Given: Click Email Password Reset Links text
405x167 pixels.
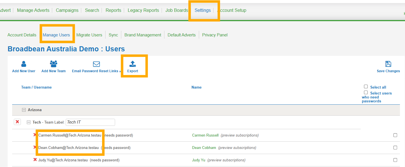Looking at the screenshot, I should (95, 71).
